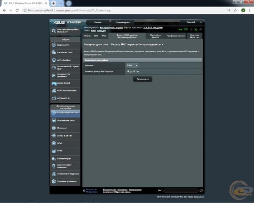Click FAQ search magnifier button
Screen dimensions: 254x203
coord(202,191)
